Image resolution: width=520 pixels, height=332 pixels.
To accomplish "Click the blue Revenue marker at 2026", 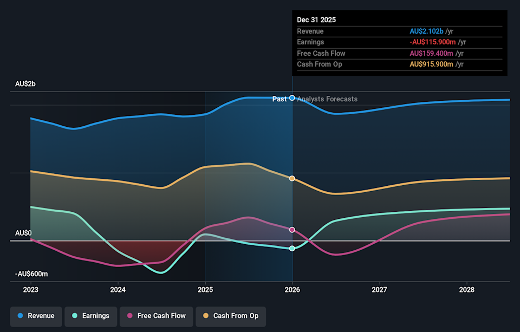I will pyautogui.click(x=292, y=98).
